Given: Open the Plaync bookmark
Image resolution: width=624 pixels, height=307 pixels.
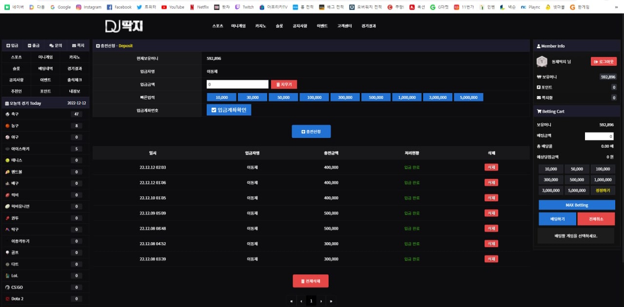Looking at the screenshot, I should (x=530, y=7).
